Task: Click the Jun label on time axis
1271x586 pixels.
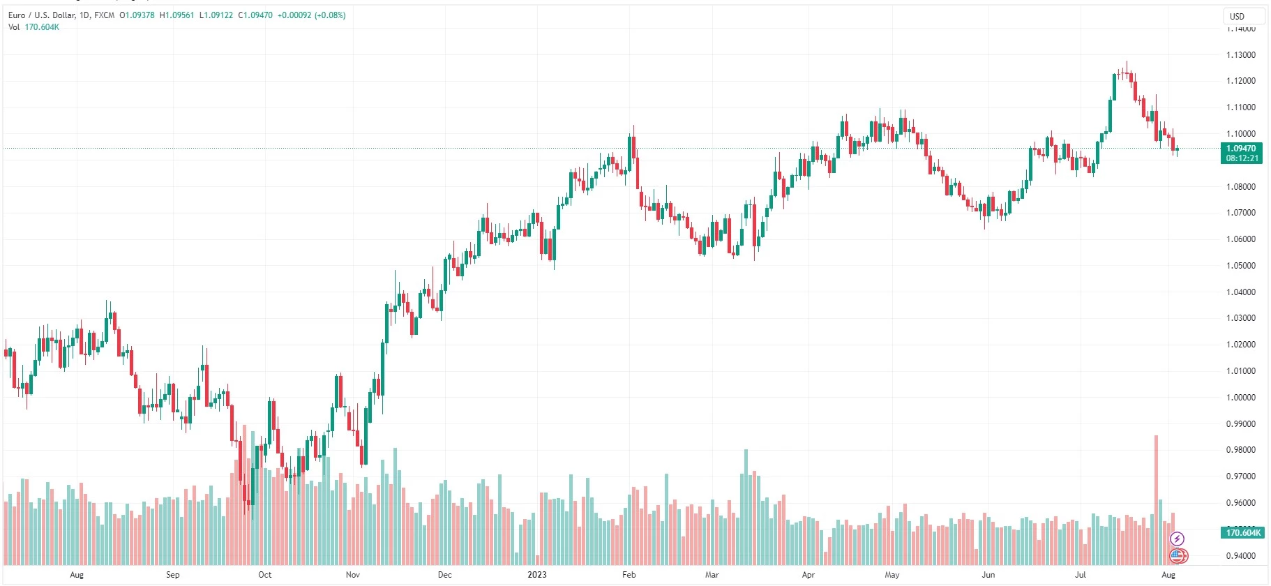Action: pos(988,575)
